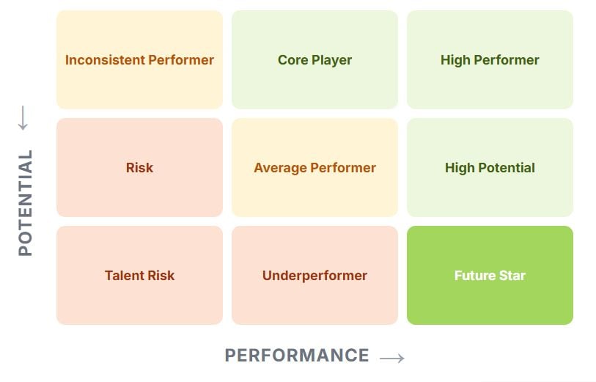Screen dimensions: 596x382
Task: Click the High Performer text label
Action: click(490, 60)
